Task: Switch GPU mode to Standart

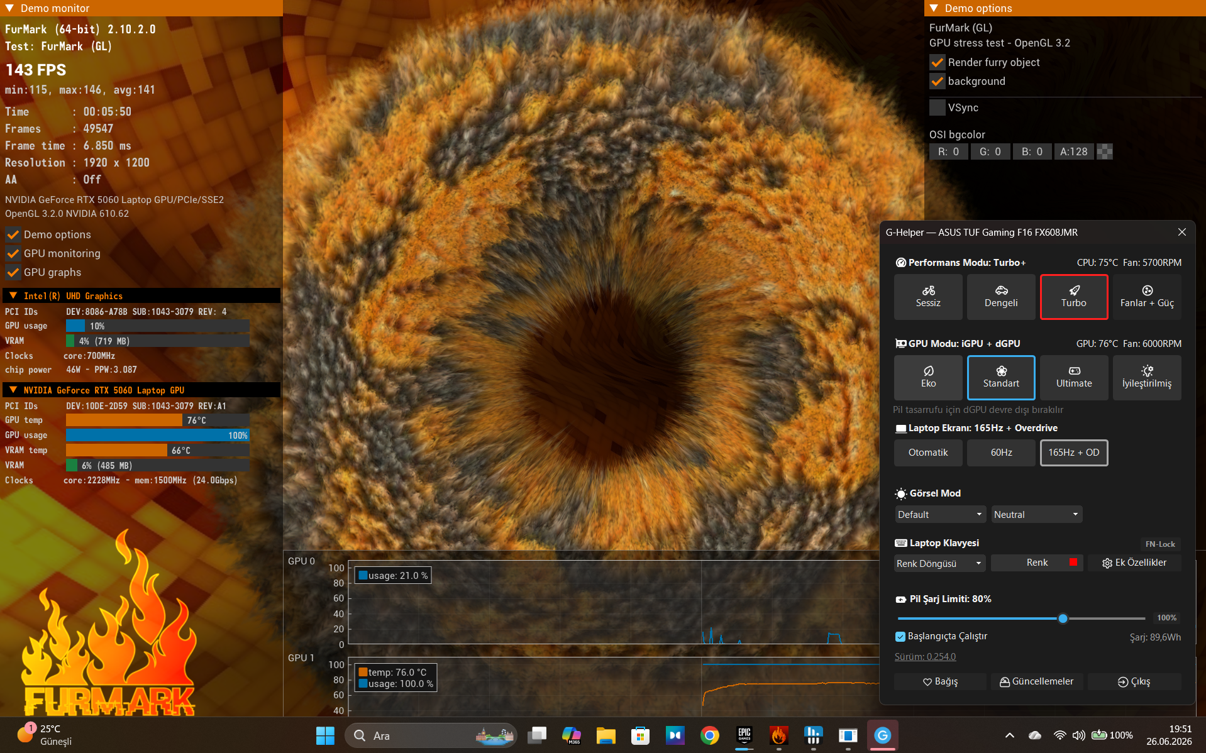Action: (1001, 378)
